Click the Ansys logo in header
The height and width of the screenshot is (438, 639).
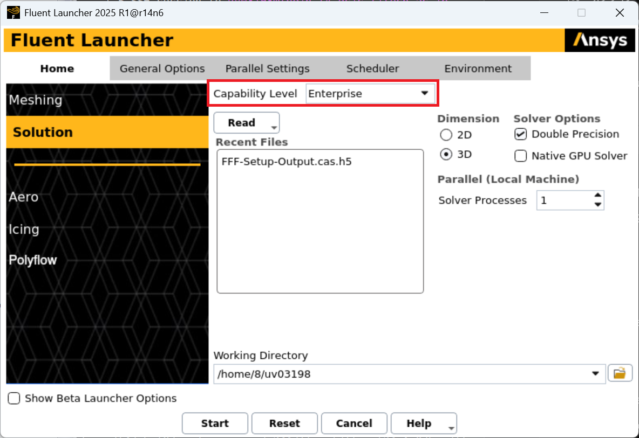pyautogui.click(x=600, y=40)
